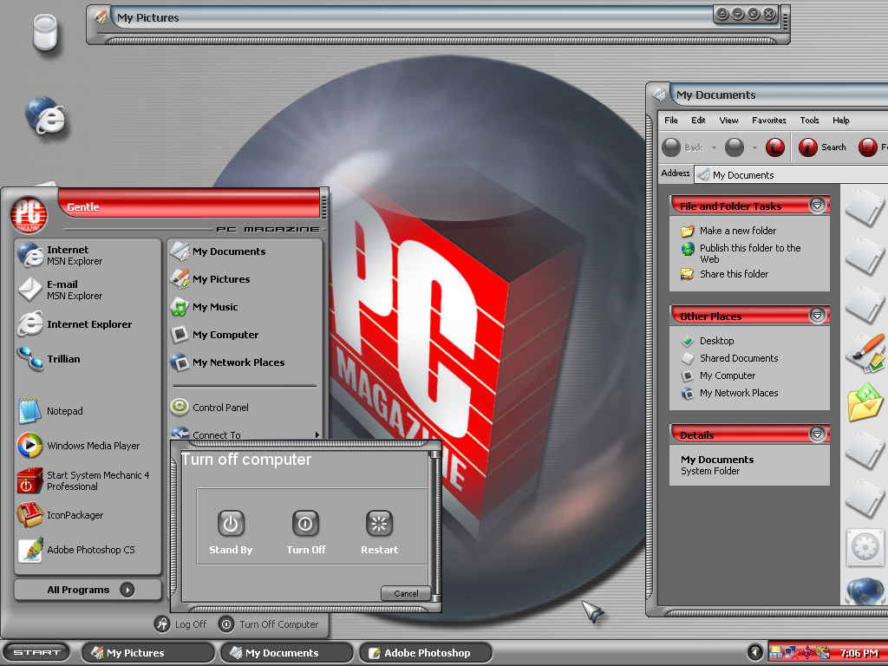The width and height of the screenshot is (888, 666).
Task: Click the Turn Off power icon
Action: coord(305,523)
